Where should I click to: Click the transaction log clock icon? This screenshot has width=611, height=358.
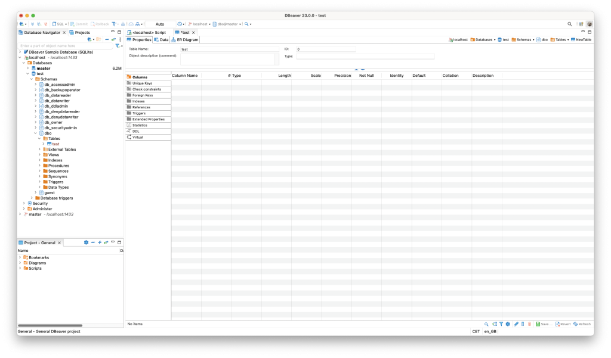tap(179, 24)
